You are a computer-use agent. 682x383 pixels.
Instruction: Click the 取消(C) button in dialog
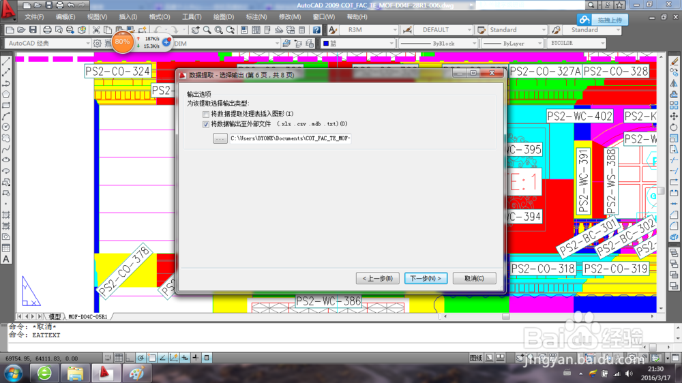coord(474,278)
